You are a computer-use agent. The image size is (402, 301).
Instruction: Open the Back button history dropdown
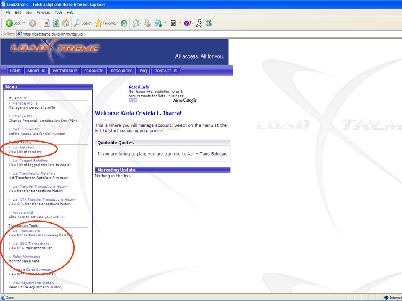point(24,23)
